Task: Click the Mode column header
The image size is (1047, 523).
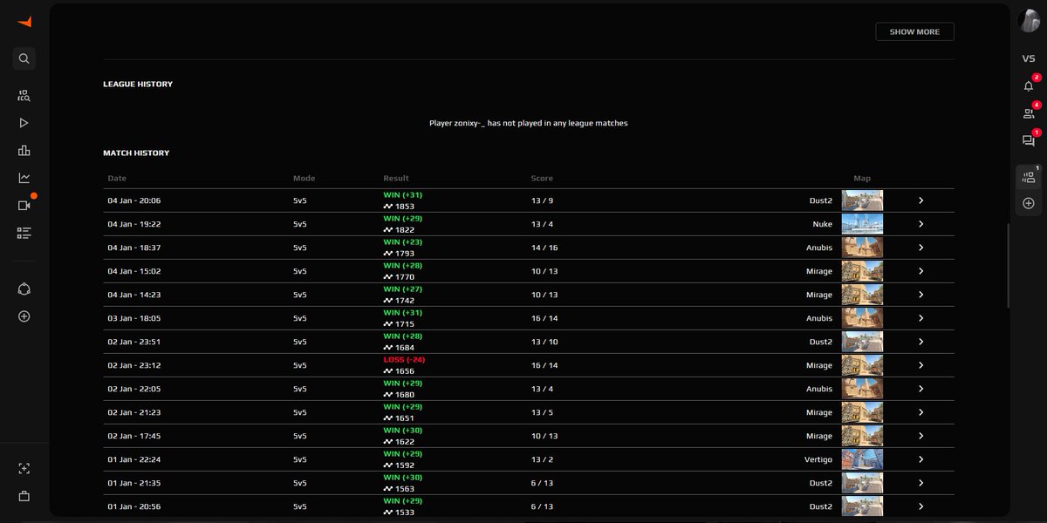Action: click(x=304, y=179)
